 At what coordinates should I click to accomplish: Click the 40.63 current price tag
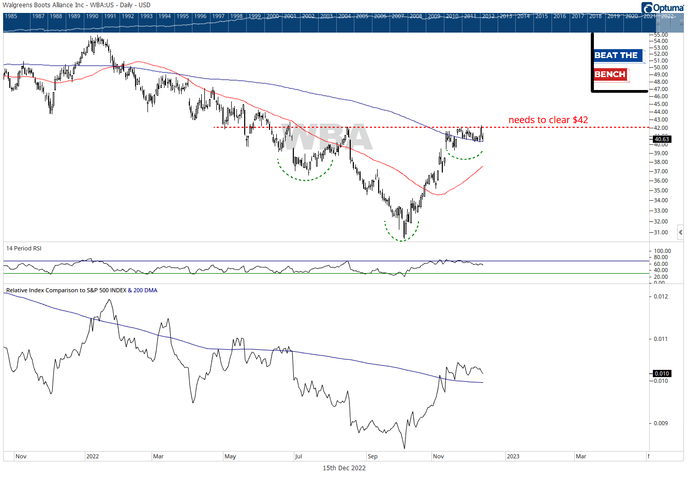click(662, 139)
